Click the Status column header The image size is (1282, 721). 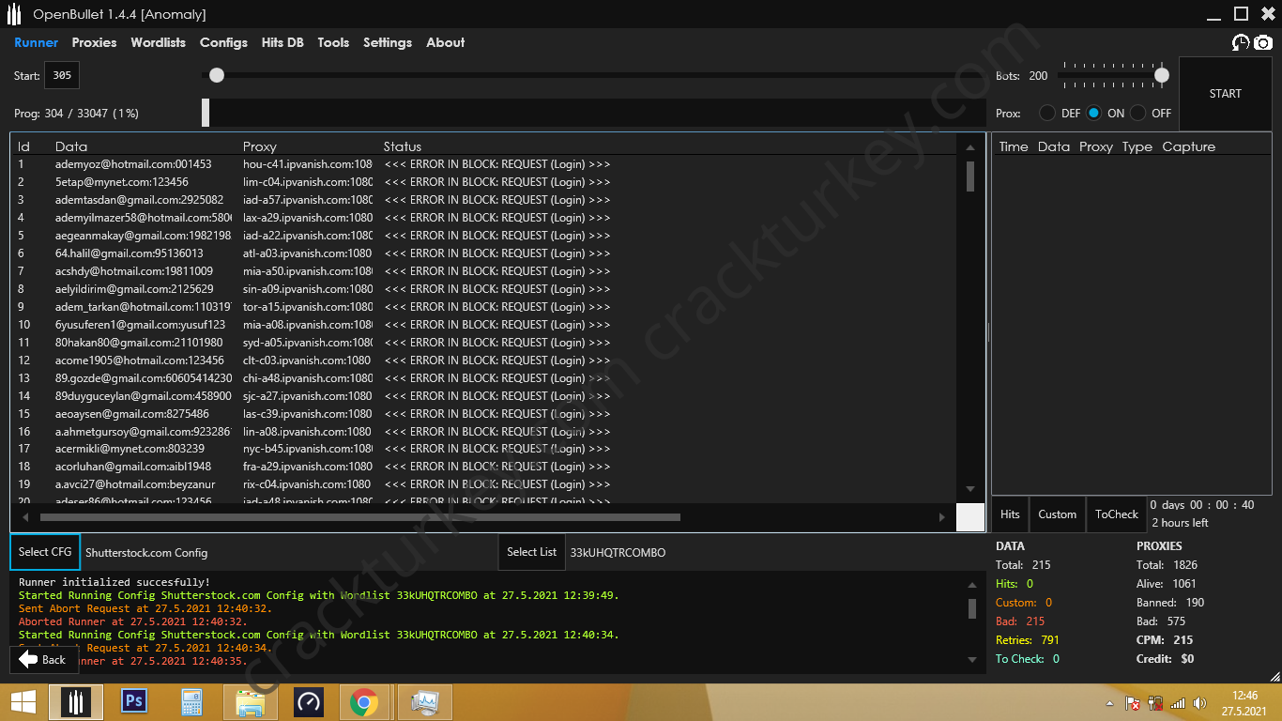pos(403,146)
